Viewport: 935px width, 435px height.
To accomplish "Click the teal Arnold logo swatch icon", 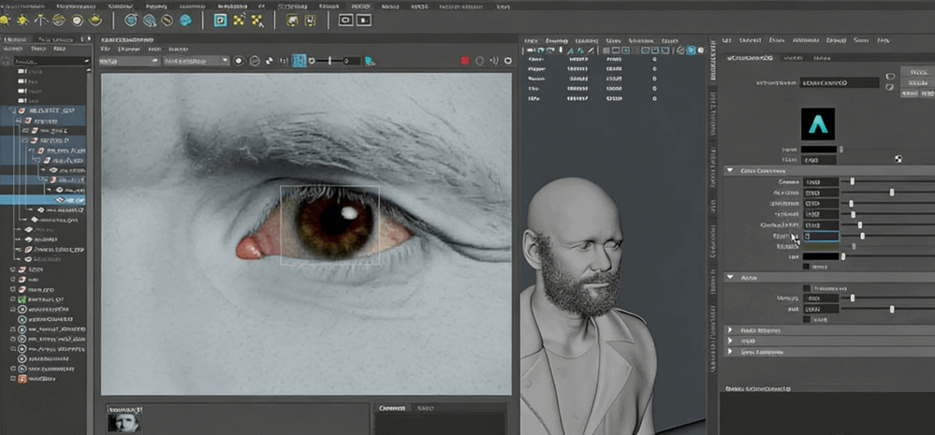I will (x=819, y=124).
